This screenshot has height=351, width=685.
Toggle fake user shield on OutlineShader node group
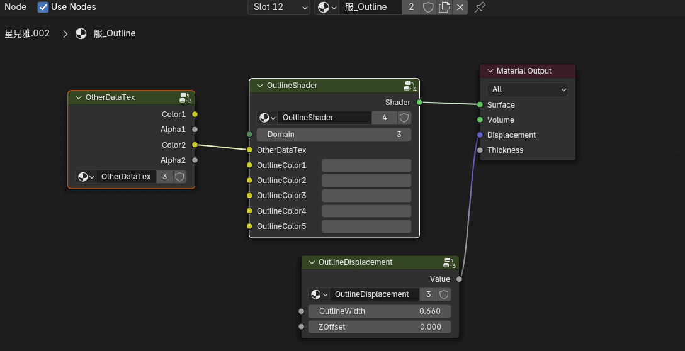(x=404, y=118)
